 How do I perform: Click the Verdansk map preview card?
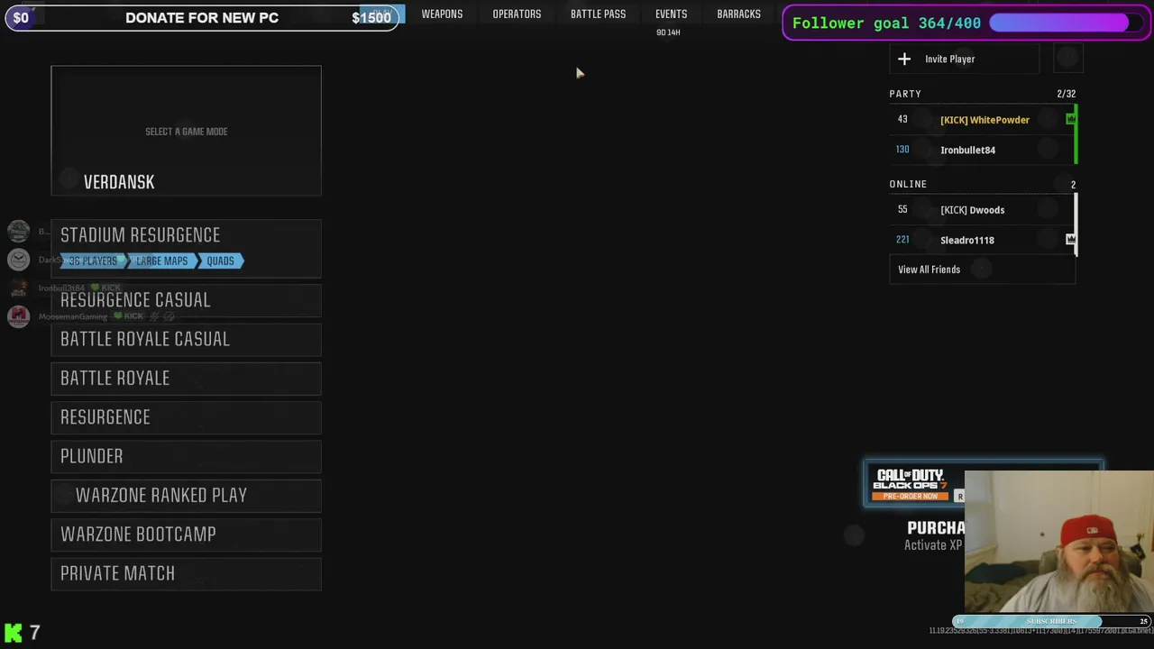point(186,131)
